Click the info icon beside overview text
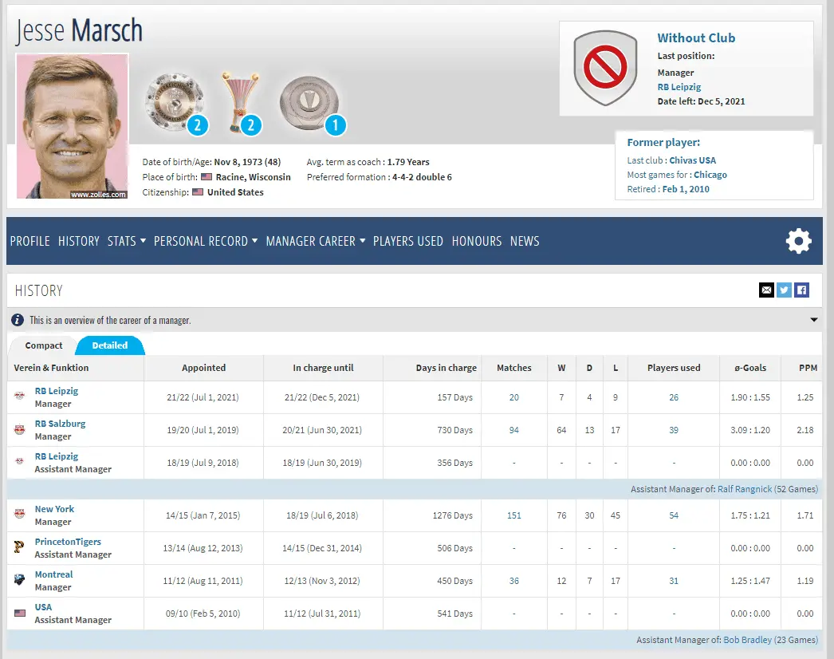This screenshot has width=834, height=659. 18,320
